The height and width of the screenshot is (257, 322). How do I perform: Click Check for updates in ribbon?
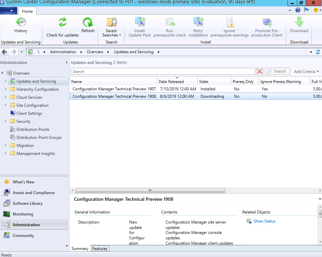[63, 27]
